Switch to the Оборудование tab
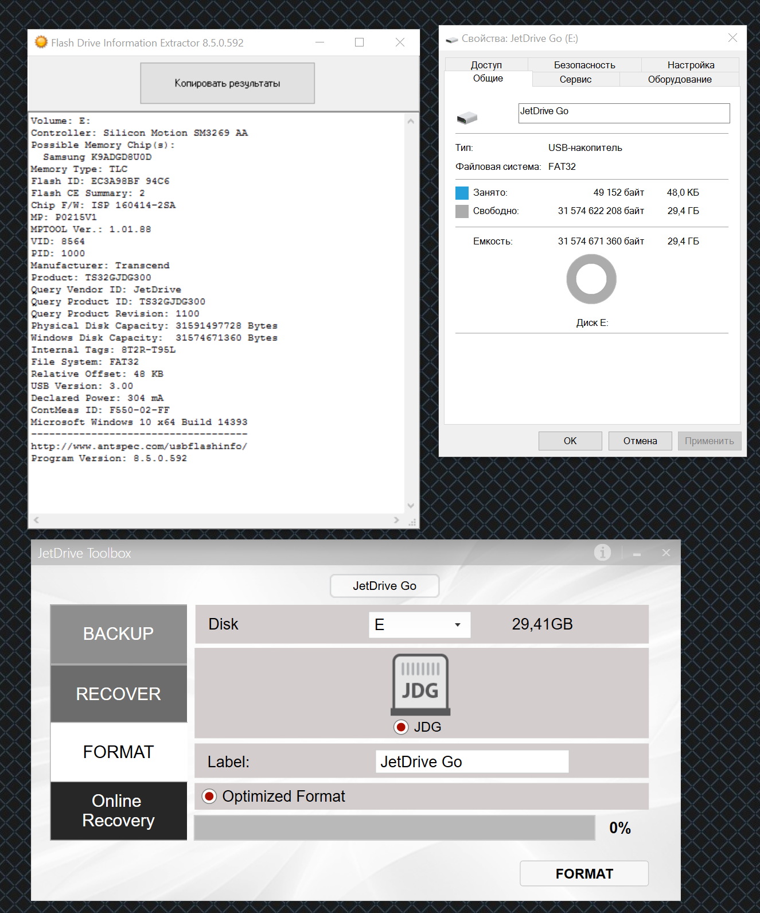The width and height of the screenshot is (760, 913). point(680,79)
